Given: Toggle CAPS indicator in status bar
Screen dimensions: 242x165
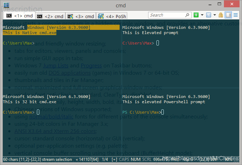Looking at the screenshot, I should click(x=124, y=159).
